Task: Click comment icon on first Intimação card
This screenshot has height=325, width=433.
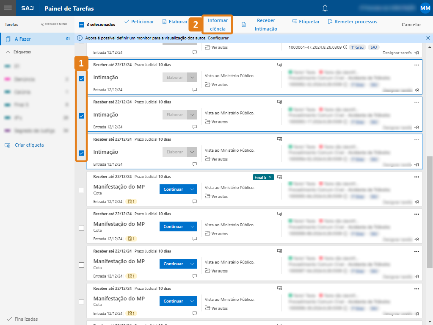Action: click(195, 90)
